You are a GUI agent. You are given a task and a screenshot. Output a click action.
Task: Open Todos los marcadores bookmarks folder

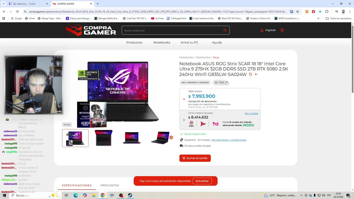coord(338,18)
